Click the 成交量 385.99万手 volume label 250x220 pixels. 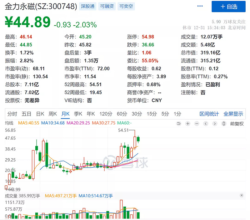pos(22,196)
